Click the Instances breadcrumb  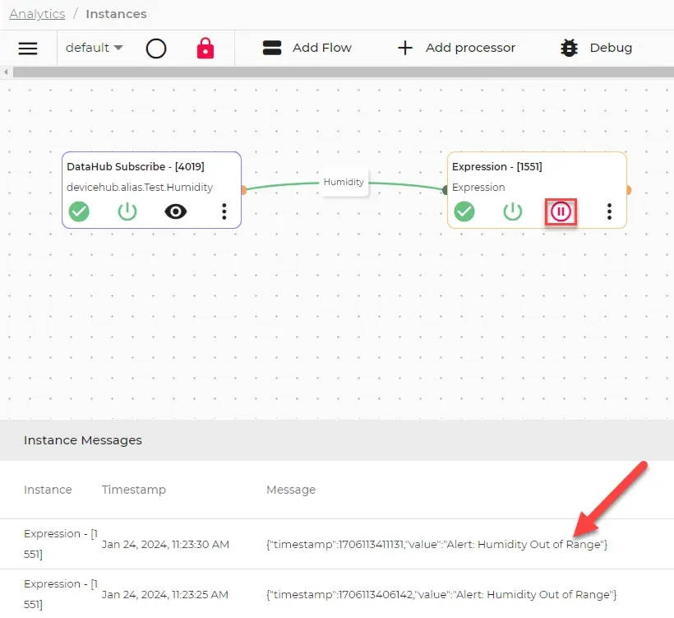[116, 14]
